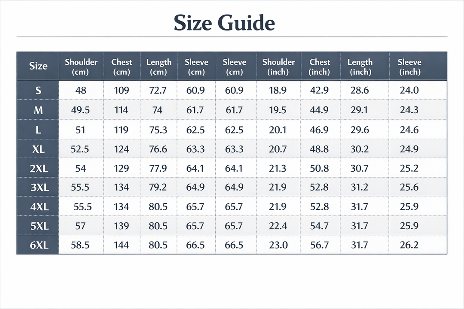Viewport: 464px width, 309px height.
Task: Click length value 75.3 for size L
Action: (x=158, y=130)
